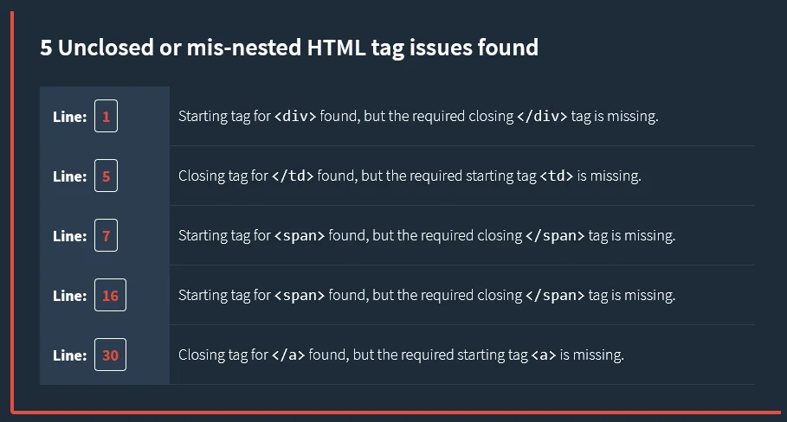Click the closing </div> tag code in the first issue

coord(542,117)
